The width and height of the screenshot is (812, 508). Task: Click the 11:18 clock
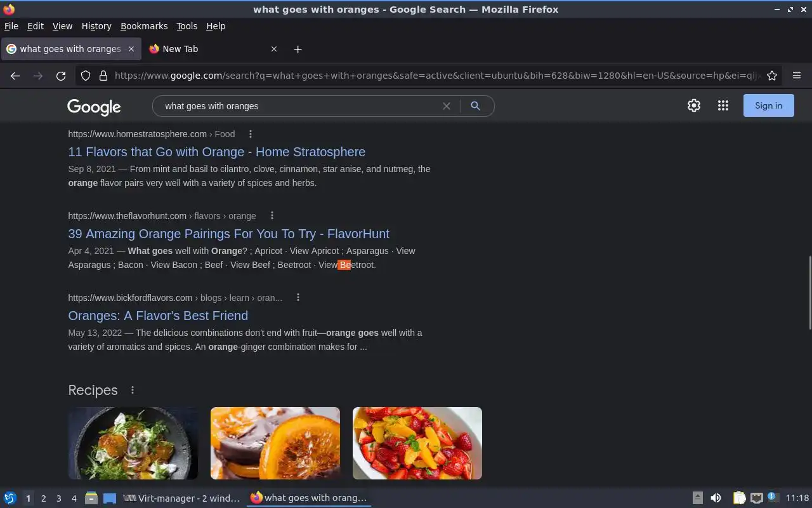(797, 498)
